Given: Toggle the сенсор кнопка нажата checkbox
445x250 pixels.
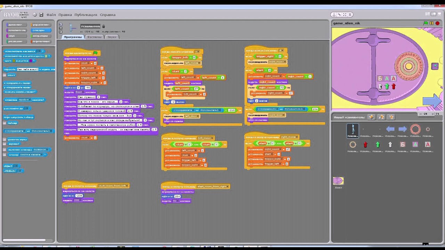Looking at the screenshot, I should pyautogui.click(x=5, y=155).
